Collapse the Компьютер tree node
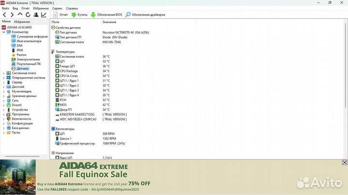The width and height of the screenshot is (348, 195). coord(4,32)
